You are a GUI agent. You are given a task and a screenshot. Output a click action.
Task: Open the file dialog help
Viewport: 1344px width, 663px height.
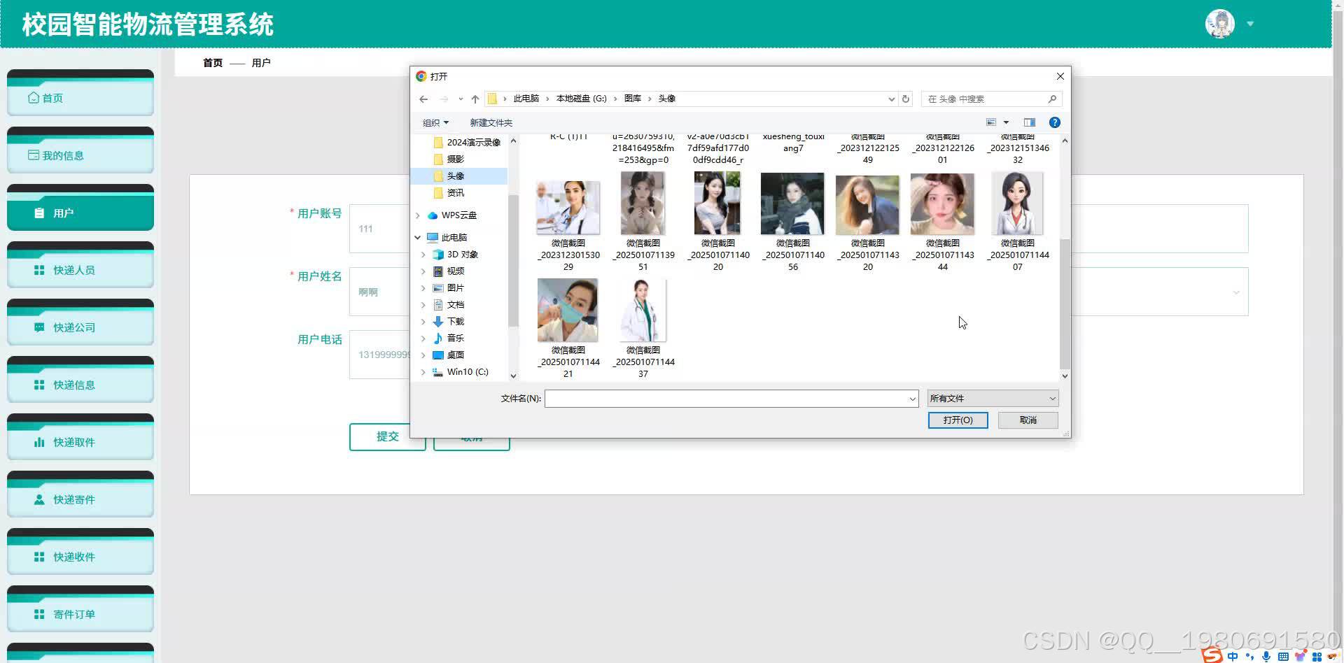1055,122
